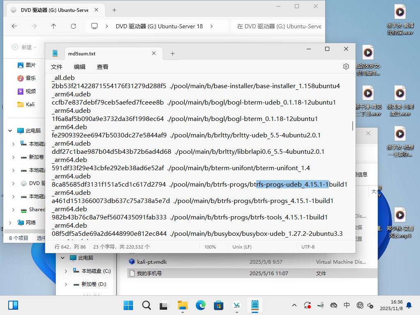Go up one folder in Explorer
This screenshot has width=420, height=315.
53,26
